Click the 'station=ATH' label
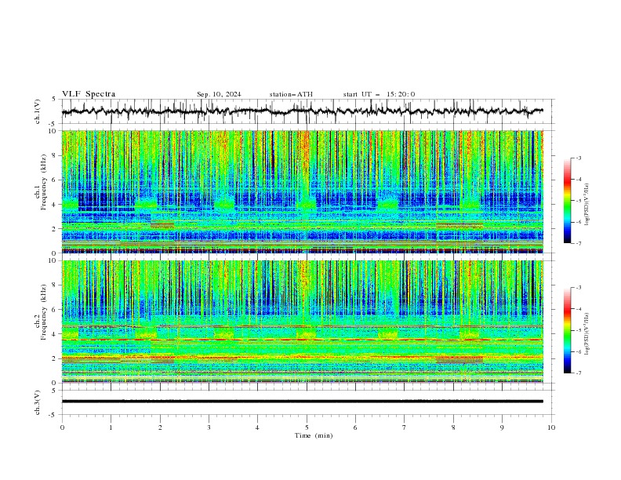621x480 pixels. click(291, 94)
